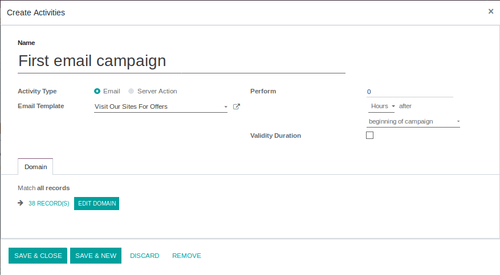Viewport: 500px width, 275px height.
Task: Click the SAVE & NEW button
Action: [96, 256]
